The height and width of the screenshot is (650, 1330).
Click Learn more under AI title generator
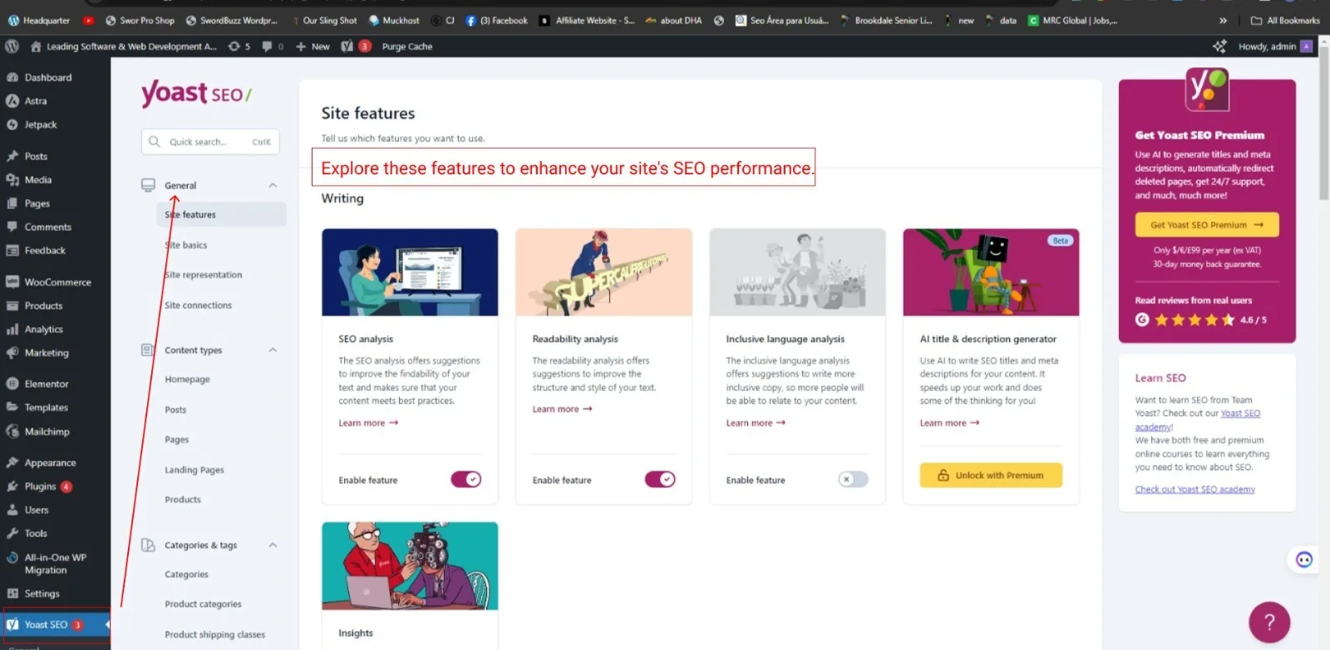[949, 423]
